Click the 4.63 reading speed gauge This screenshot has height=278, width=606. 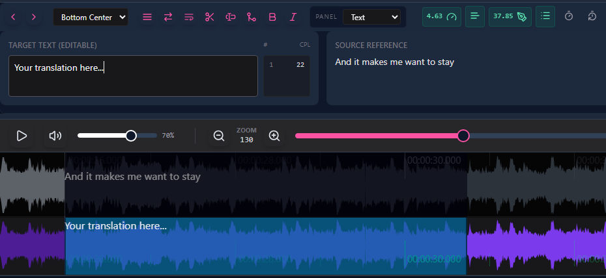(442, 16)
